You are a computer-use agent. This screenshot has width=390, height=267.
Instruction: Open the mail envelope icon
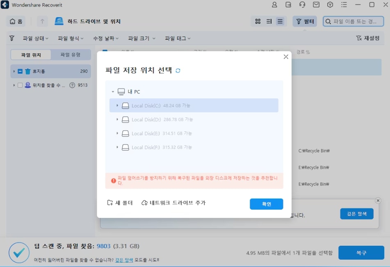point(316,5)
